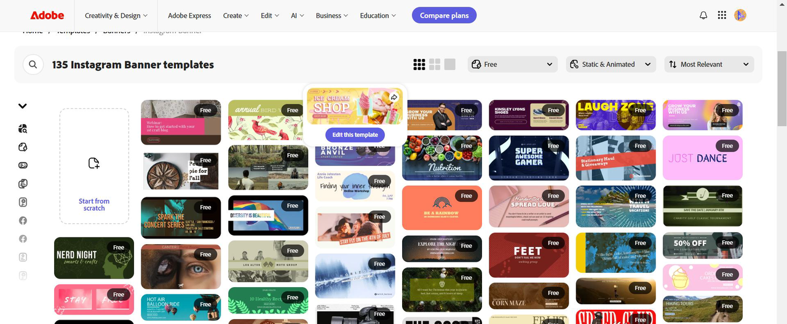Click the Compare plans button
Image resolution: width=787 pixels, height=324 pixels.
pyautogui.click(x=444, y=15)
